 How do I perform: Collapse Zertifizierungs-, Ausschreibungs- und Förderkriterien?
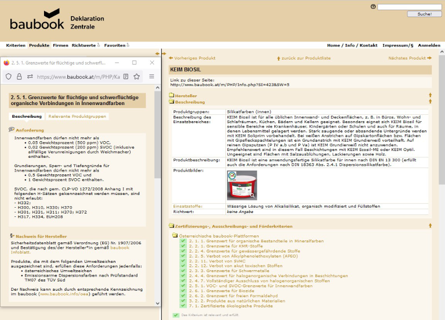(234, 226)
